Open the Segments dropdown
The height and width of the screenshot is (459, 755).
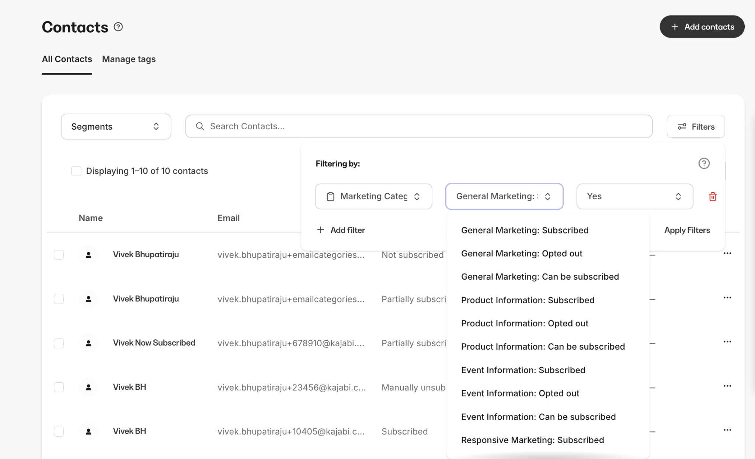tap(116, 126)
